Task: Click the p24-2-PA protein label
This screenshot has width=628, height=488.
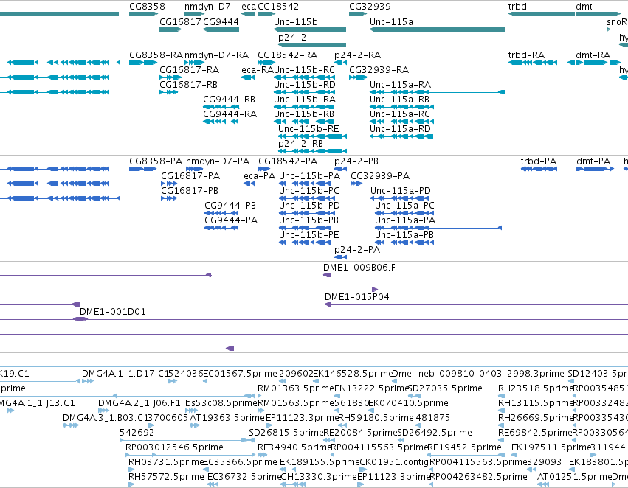Action: click(357, 250)
